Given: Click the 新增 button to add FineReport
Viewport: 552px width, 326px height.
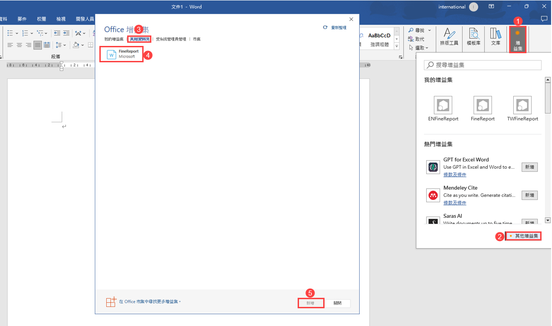Looking at the screenshot, I should tap(310, 303).
